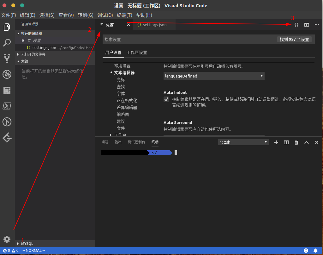Select 字体 settings category
The width and height of the screenshot is (323, 255).
tap(121, 94)
